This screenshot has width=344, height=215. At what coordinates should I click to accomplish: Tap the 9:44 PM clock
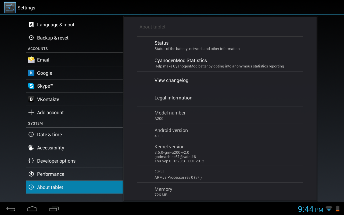pyautogui.click(x=310, y=209)
